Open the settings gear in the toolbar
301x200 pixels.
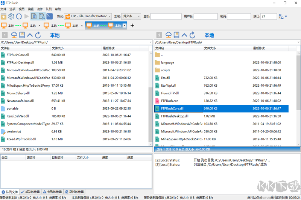pos(11,17)
